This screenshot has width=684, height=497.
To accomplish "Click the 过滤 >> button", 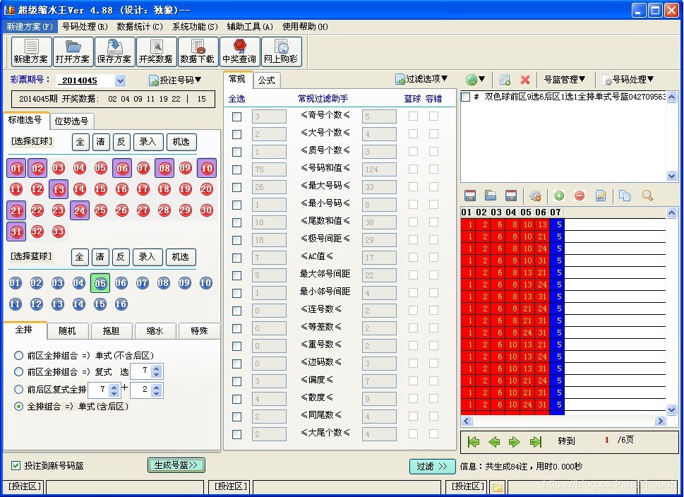I will [432, 466].
